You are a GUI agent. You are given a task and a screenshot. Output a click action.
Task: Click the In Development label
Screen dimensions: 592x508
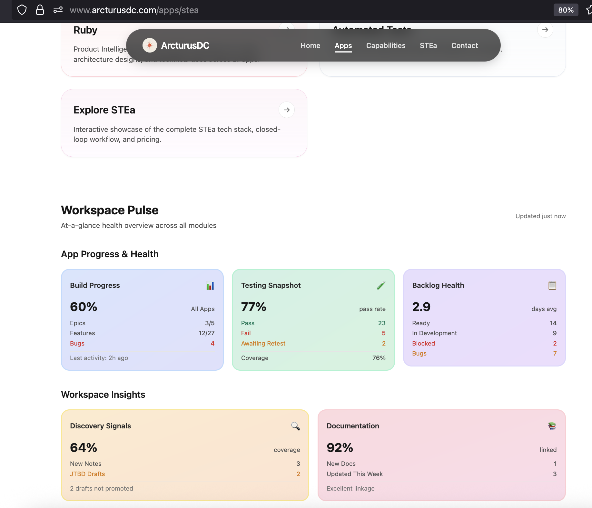[434, 333]
